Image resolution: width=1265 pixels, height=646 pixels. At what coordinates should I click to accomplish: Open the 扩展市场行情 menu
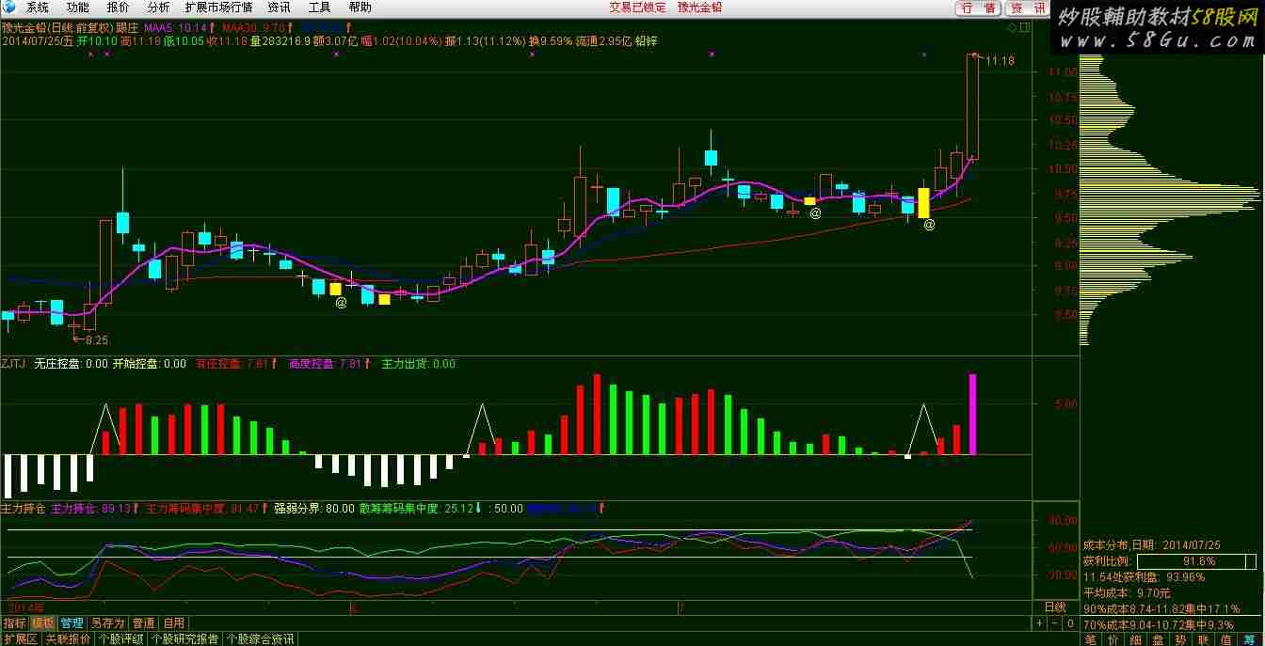click(218, 8)
